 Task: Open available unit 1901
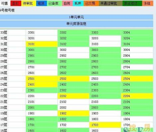click(x=41, y=113)
